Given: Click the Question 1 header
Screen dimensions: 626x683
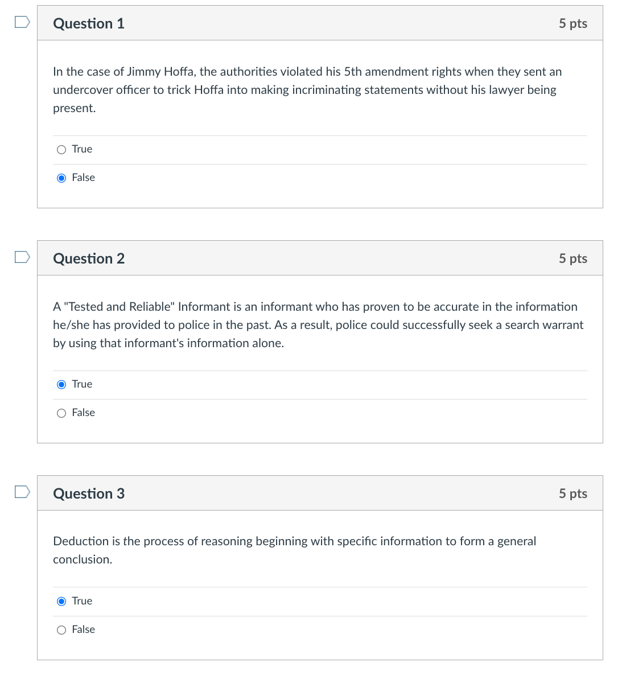Looking at the screenshot, I should (x=89, y=23).
